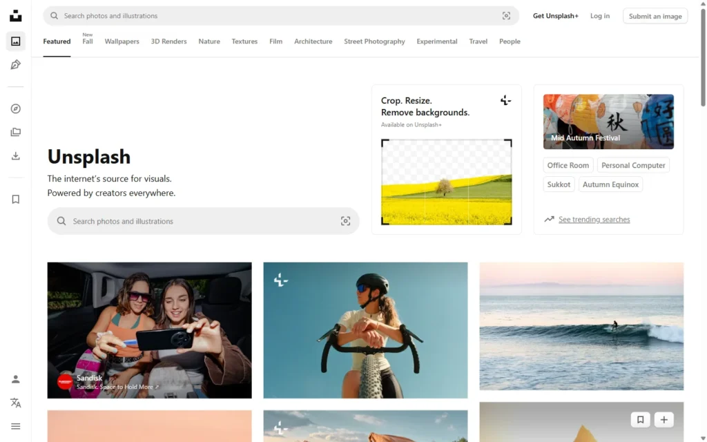Open the hamburger menu icon in sidebar
The width and height of the screenshot is (707, 442).
(15, 426)
